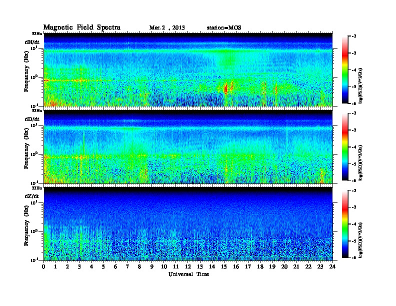Click hour '4' on the time axis
The height and width of the screenshot is (306, 396).
coord(91,266)
